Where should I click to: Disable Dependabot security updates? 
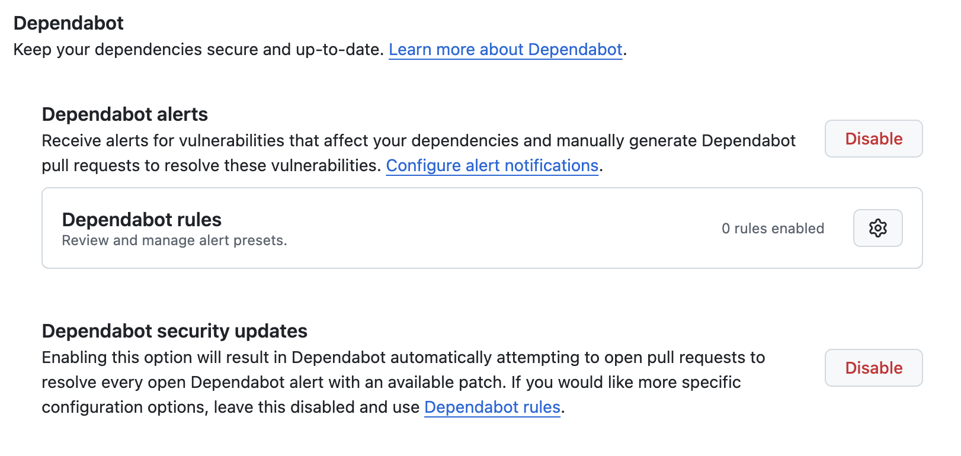click(873, 368)
